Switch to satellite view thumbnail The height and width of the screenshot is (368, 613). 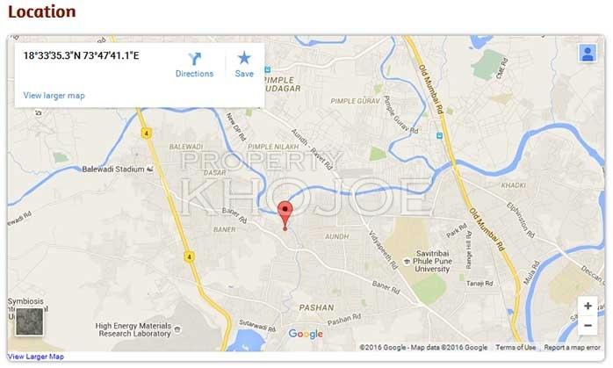click(x=29, y=321)
